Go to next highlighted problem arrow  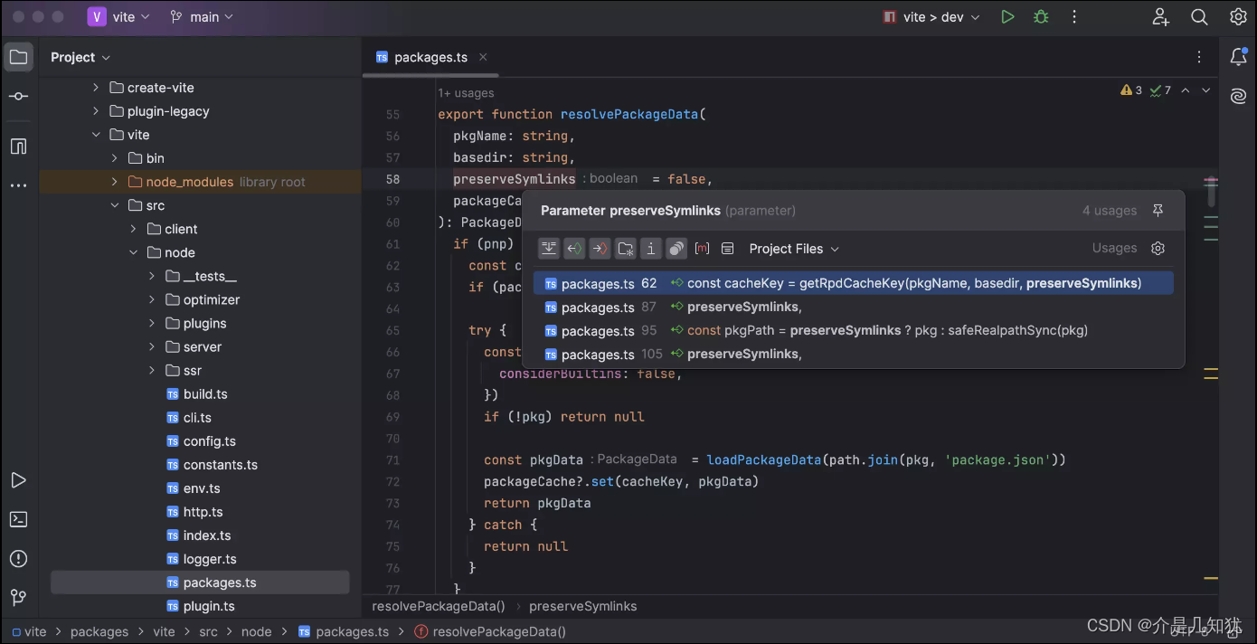[x=1206, y=90]
